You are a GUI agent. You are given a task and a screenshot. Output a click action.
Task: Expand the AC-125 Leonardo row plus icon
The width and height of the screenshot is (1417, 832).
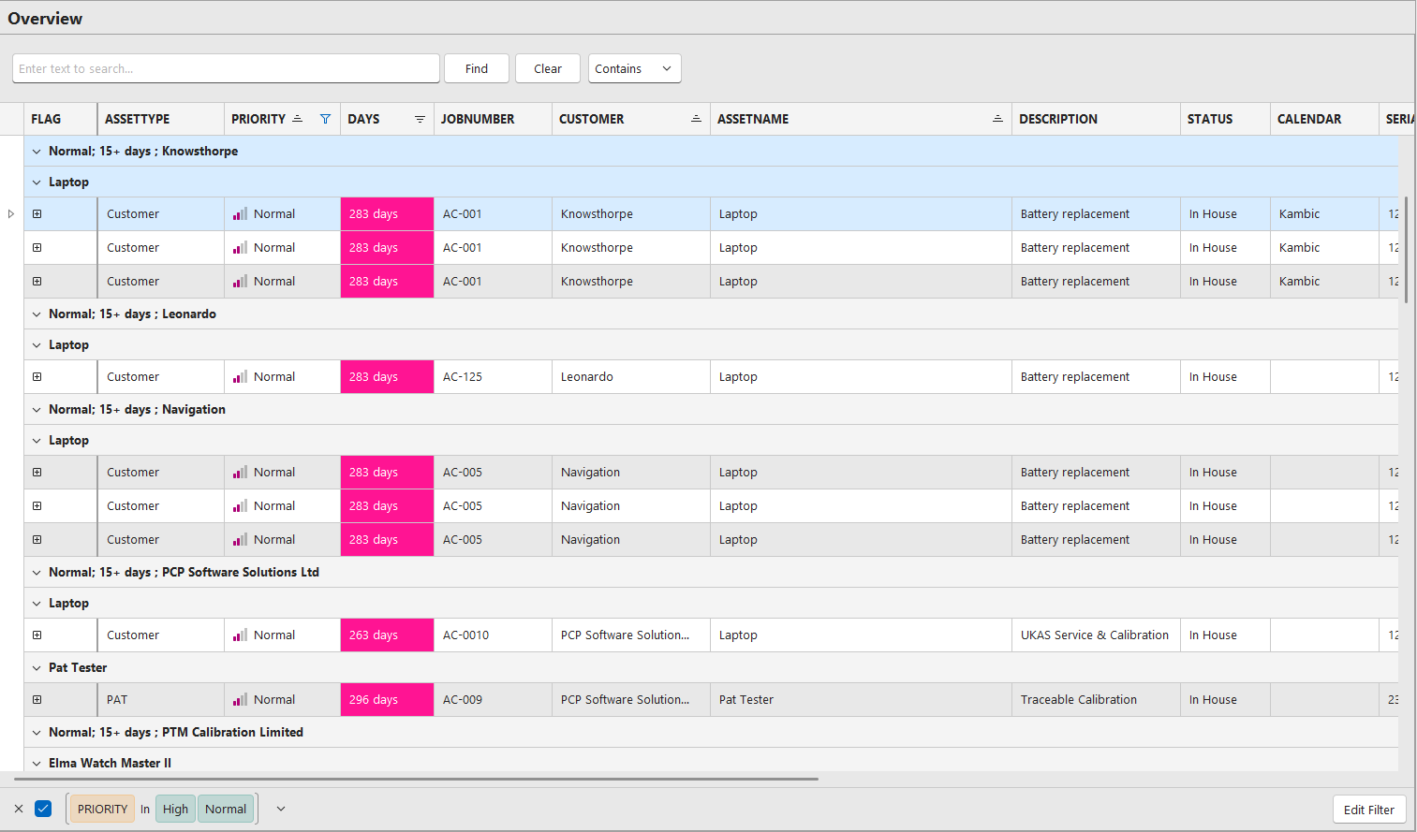pos(37,377)
